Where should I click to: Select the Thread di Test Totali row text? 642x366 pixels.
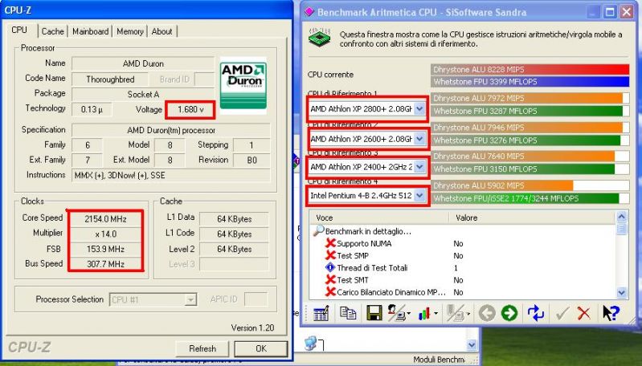tap(372, 268)
